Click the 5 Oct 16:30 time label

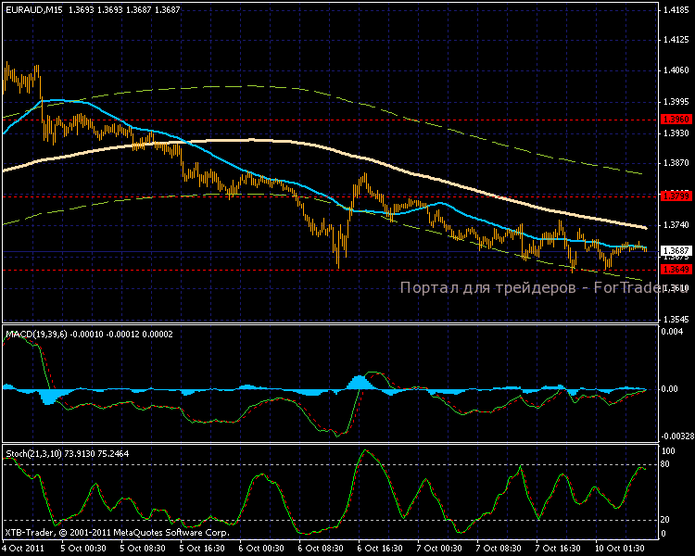(x=202, y=549)
